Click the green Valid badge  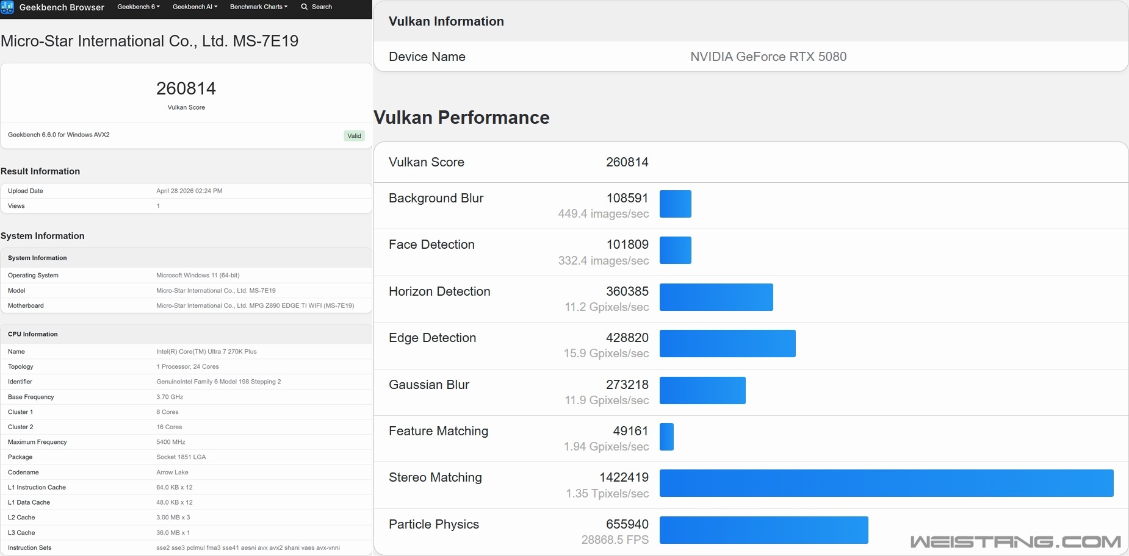354,136
